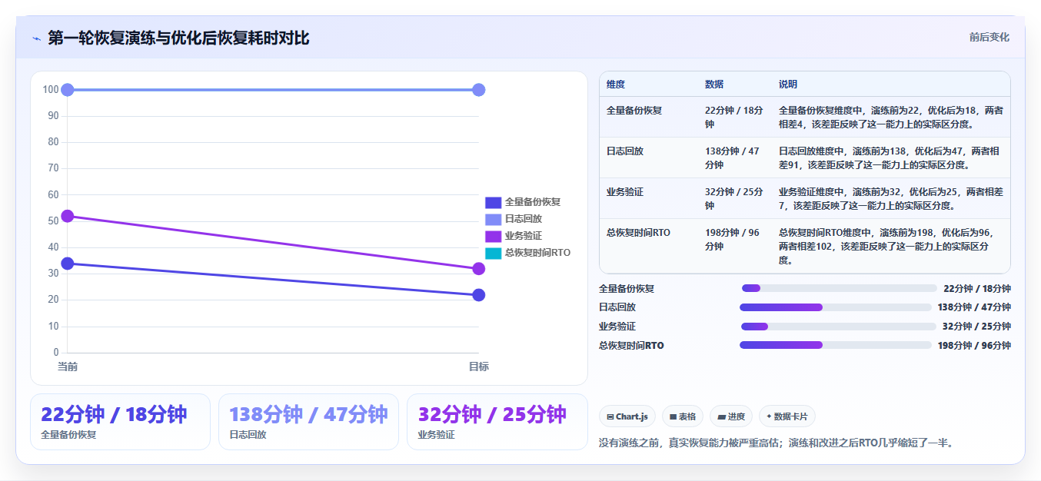The height and width of the screenshot is (481, 1041).
Task: Click the footer summary sentence about RTO
Action: click(776, 443)
